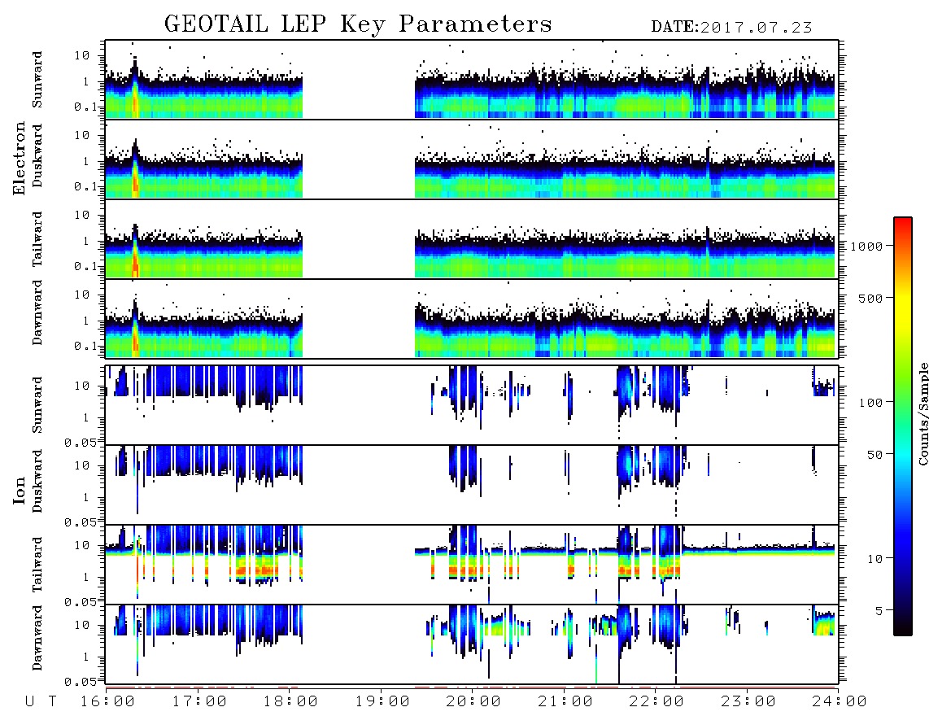
Task: Select the vertical "Ion" group label
Action: point(19,490)
